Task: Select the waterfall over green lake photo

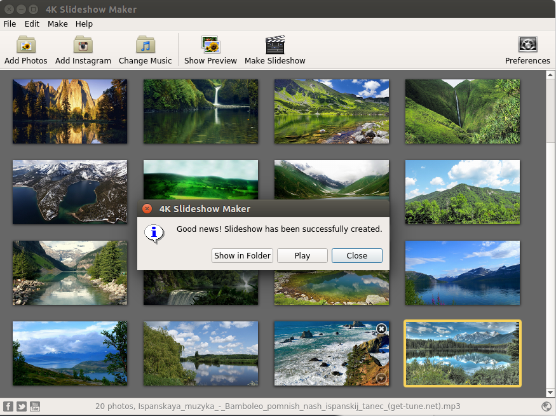Action: click(x=201, y=111)
